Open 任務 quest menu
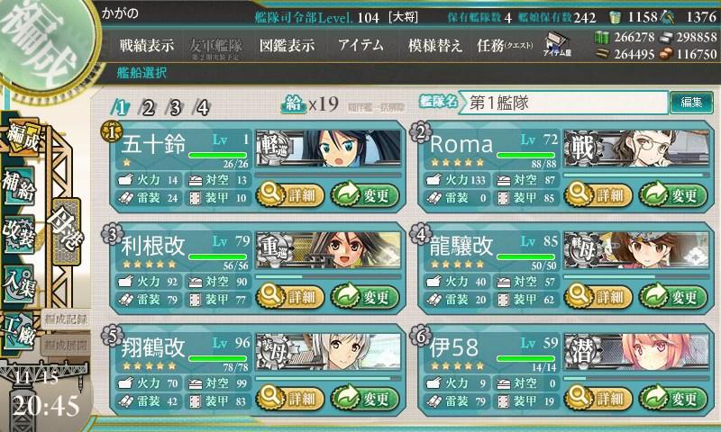The image size is (721, 432). [x=505, y=45]
